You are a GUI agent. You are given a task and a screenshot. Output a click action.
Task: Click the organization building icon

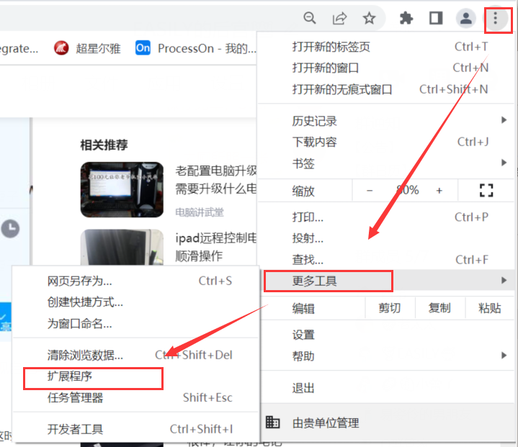click(x=272, y=422)
